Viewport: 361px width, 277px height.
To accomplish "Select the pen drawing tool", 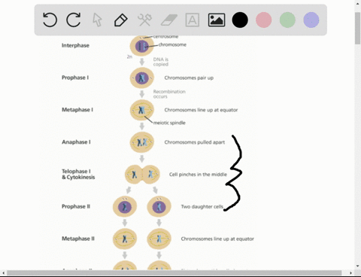I will tap(121, 20).
